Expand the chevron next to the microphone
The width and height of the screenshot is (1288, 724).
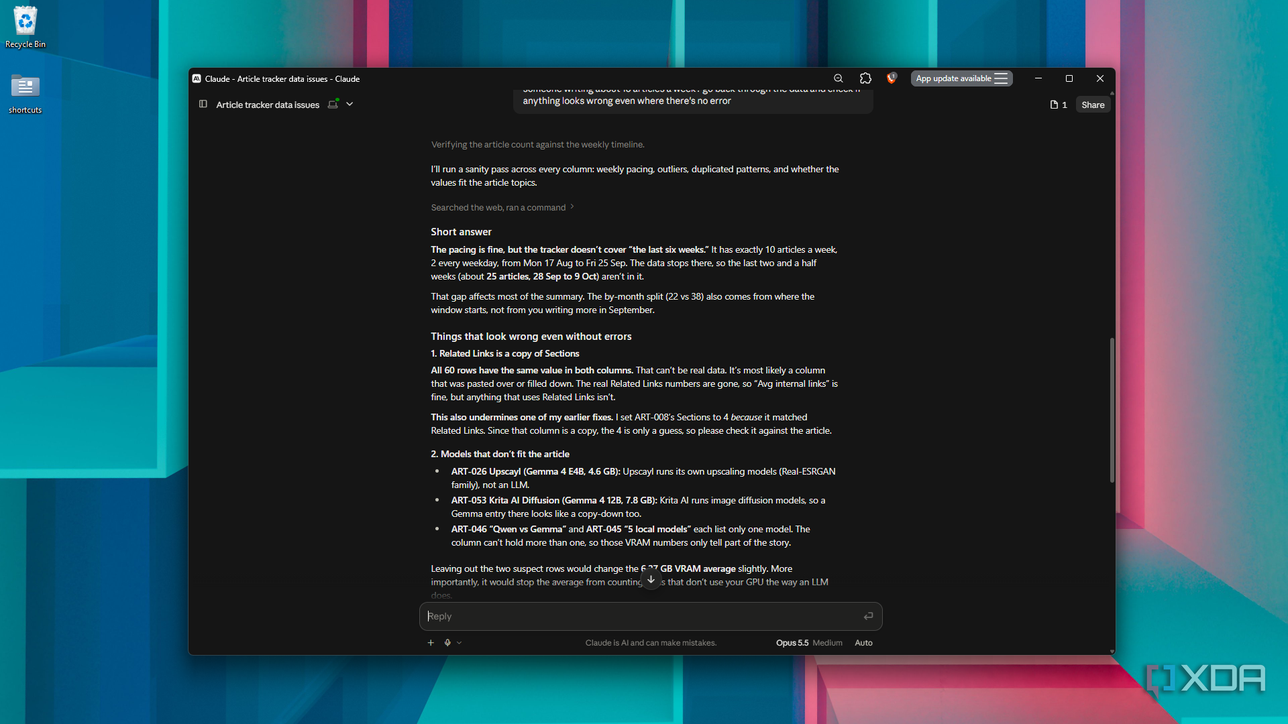coord(459,642)
